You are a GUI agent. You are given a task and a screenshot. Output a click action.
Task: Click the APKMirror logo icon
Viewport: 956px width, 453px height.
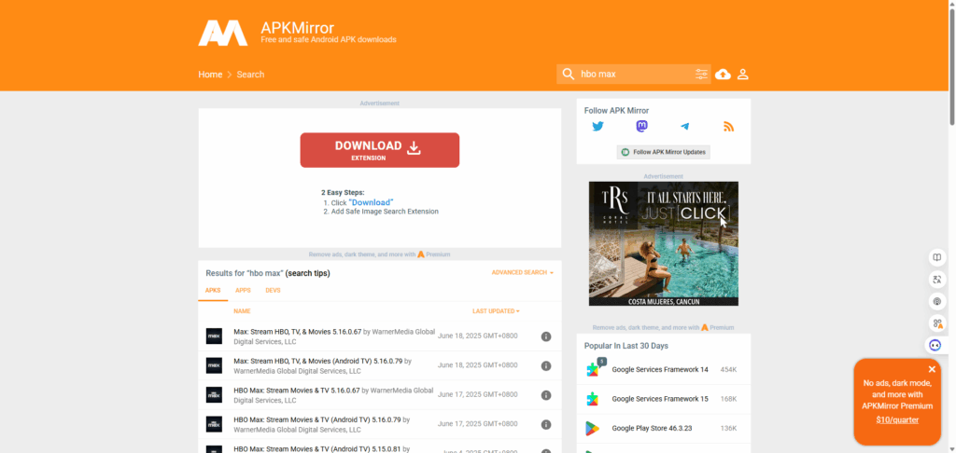pos(222,33)
